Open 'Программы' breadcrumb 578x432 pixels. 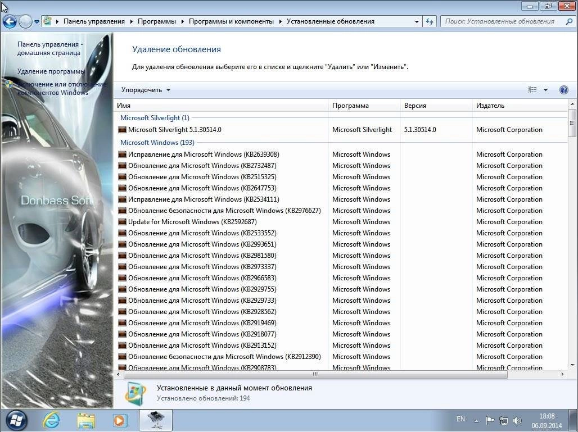click(157, 21)
